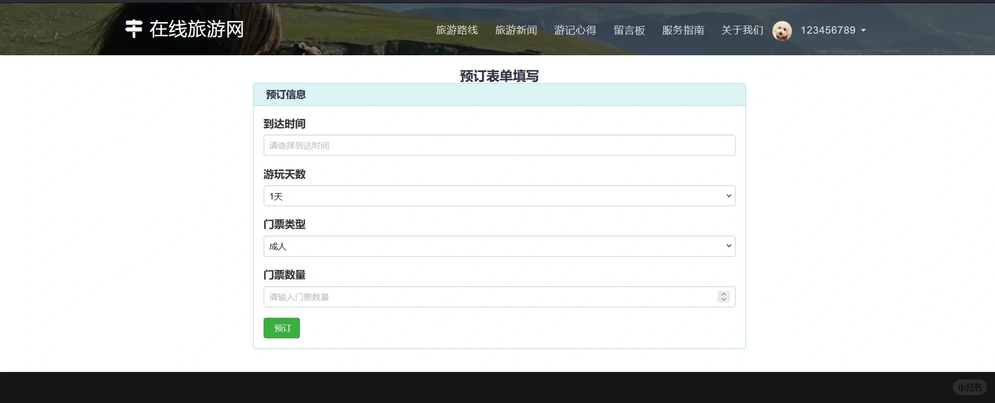Open the 游玩天数 dropdown showing 1天
995x403 pixels.
click(x=499, y=196)
